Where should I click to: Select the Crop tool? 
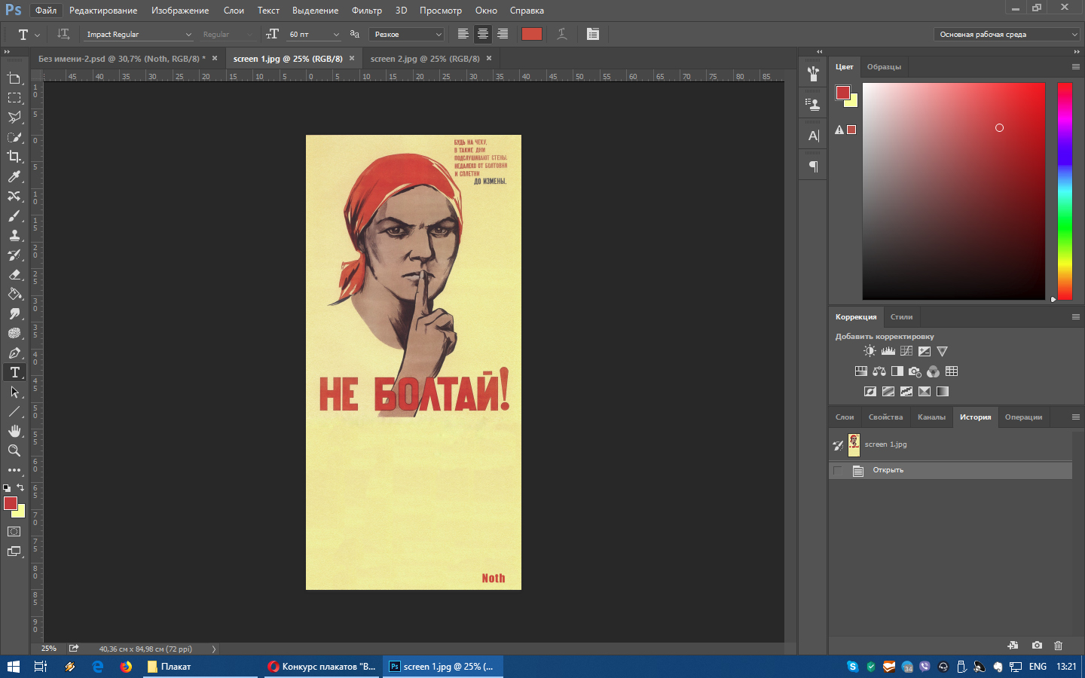(x=14, y=157)
